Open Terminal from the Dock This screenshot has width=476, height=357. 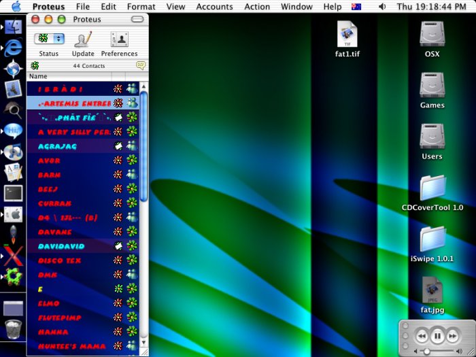tap(13, 193)
